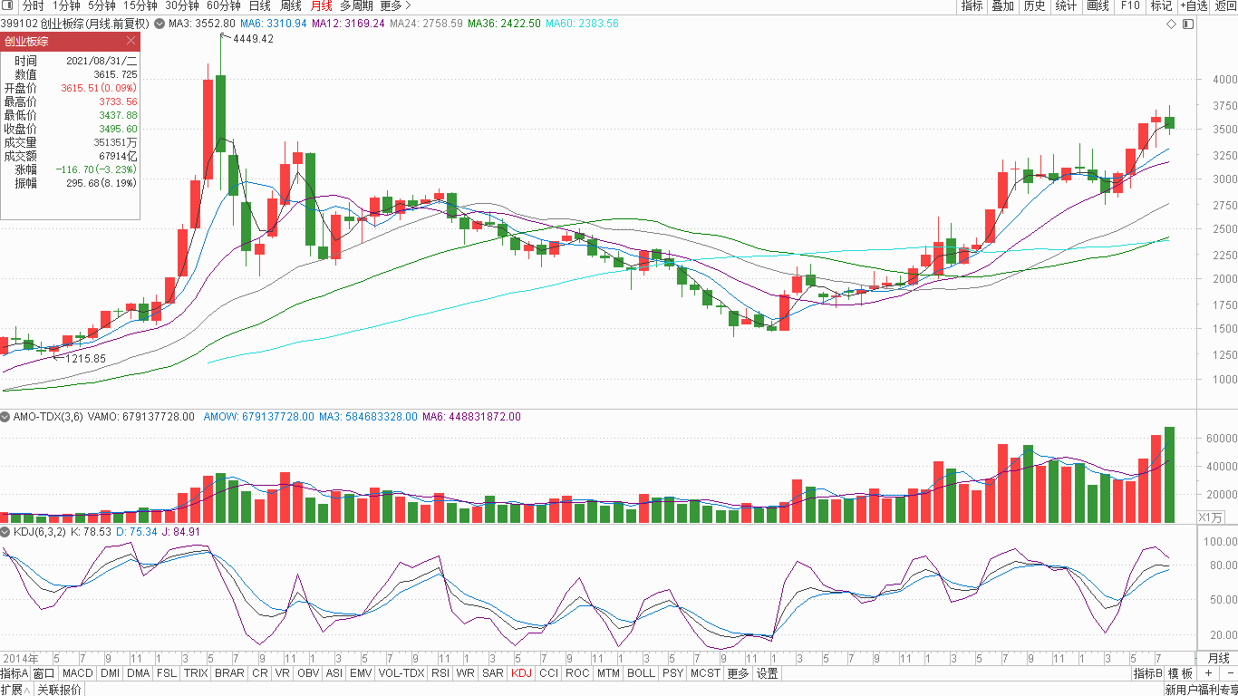The image size is (1238, 696).
Task: Click the panel toggle icon at top-left
Action: [8, 5]
